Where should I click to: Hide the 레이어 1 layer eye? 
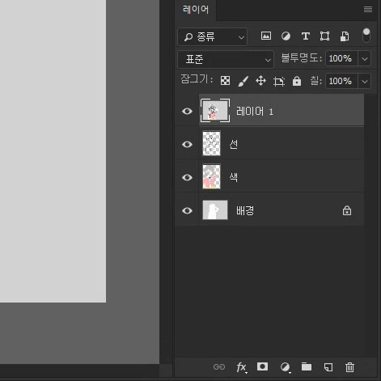coord(187,111)
